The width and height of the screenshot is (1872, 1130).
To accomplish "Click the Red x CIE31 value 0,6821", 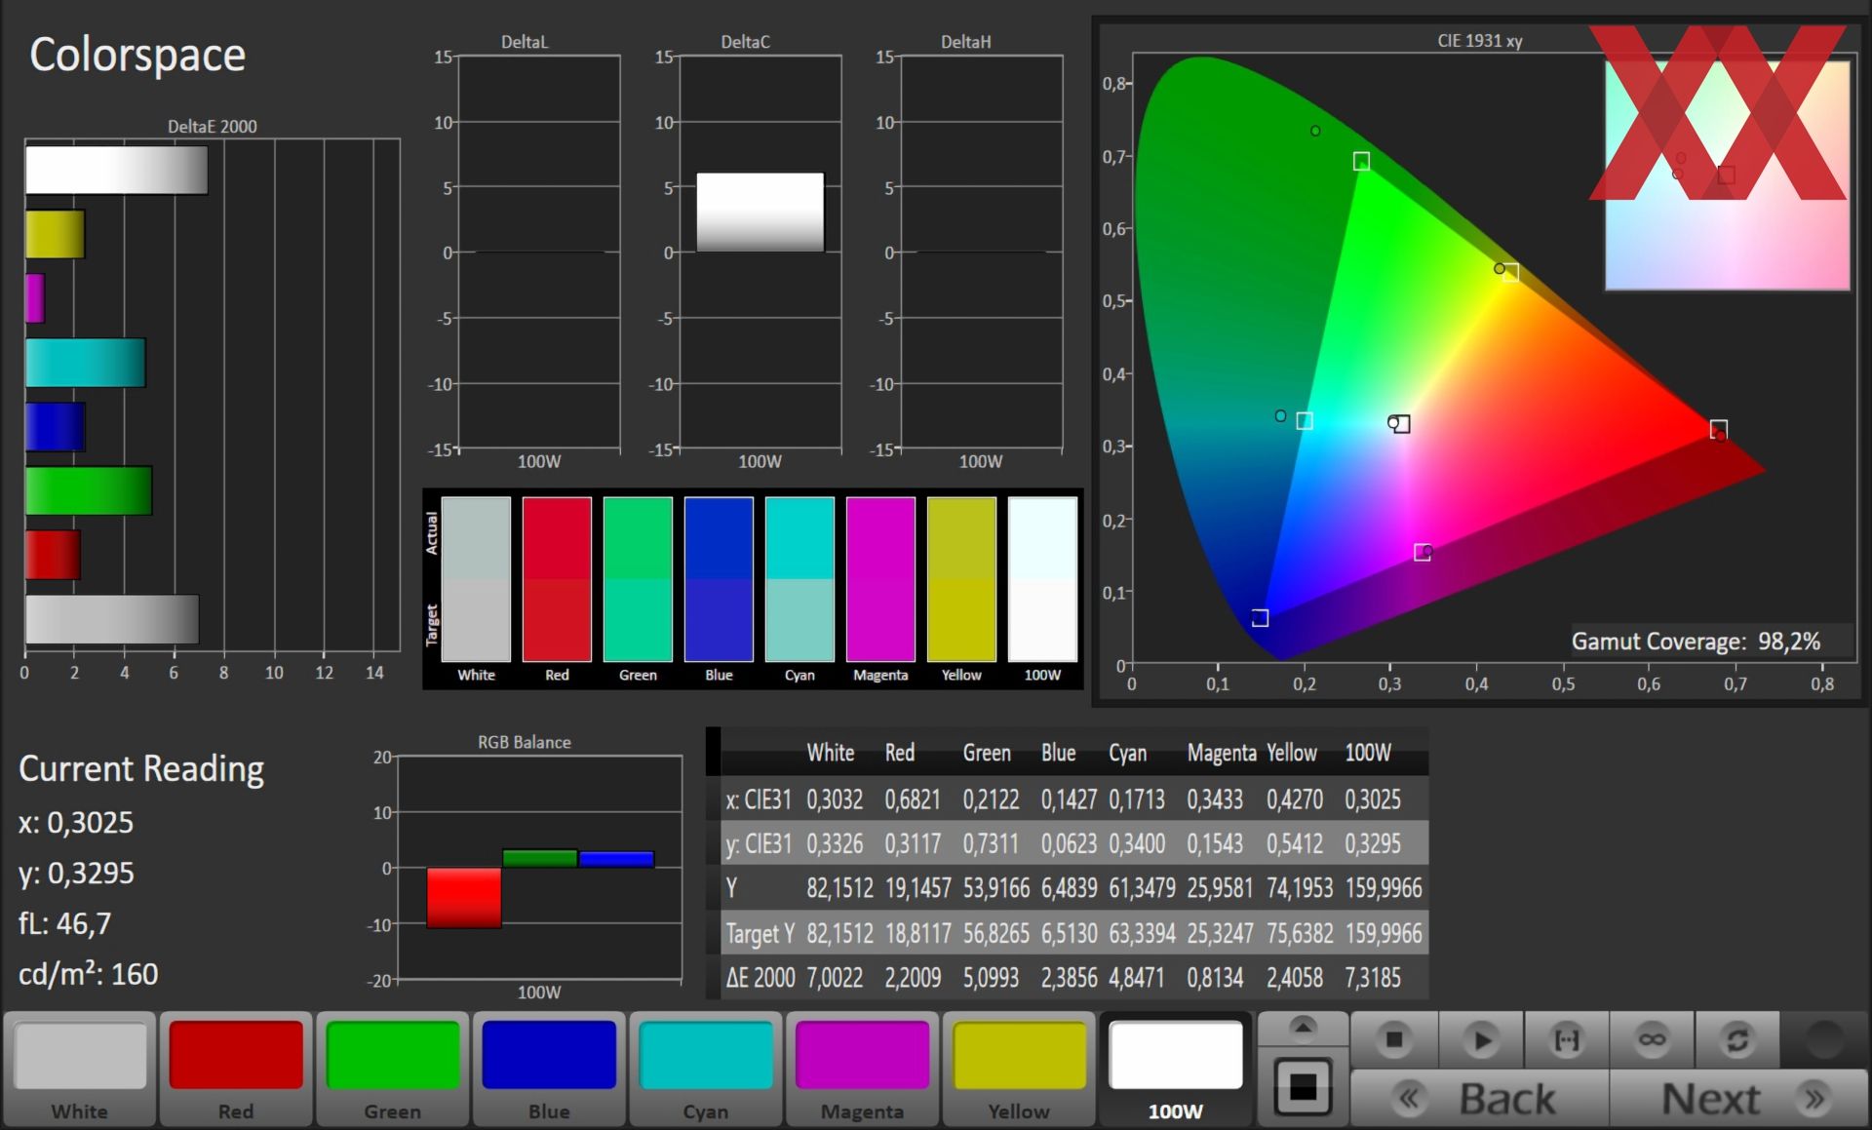I will [x=913, y=799].
